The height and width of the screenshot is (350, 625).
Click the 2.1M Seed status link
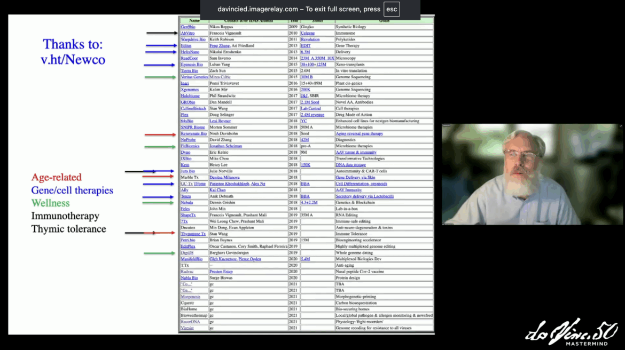(x=310, y=102)
